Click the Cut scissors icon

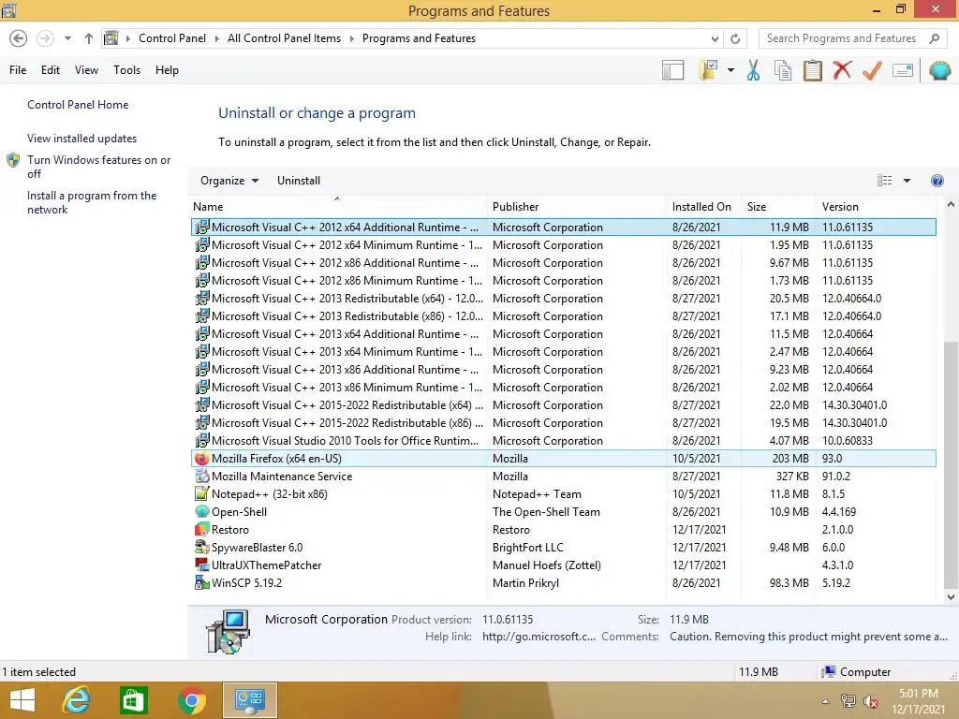pos(754,70)
